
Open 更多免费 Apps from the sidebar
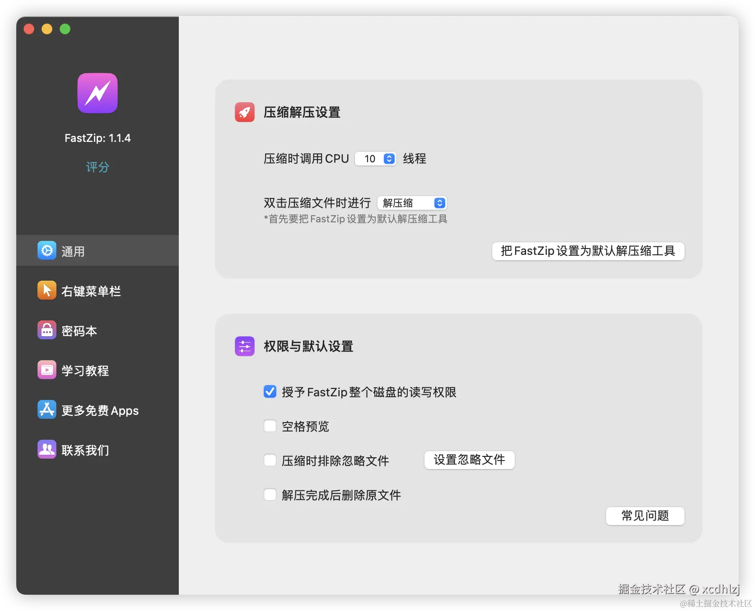[x=98, y=409]
